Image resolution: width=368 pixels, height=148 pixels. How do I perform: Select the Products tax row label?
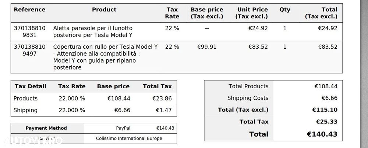click(25, 99)
